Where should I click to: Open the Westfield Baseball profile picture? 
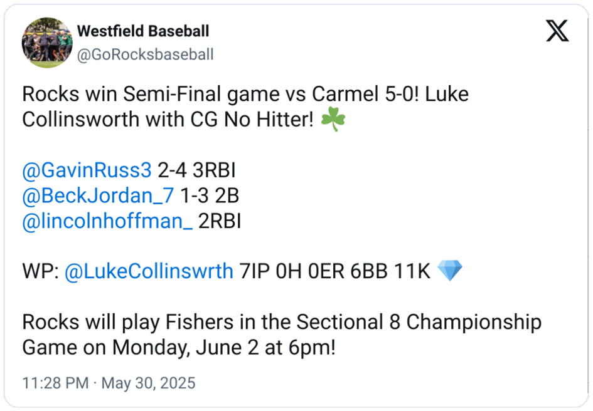[47, 43]
